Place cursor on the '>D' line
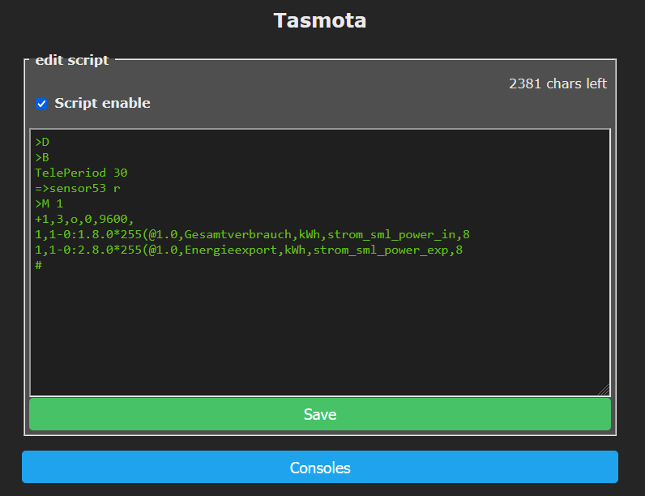 click(x=42, y=142)
